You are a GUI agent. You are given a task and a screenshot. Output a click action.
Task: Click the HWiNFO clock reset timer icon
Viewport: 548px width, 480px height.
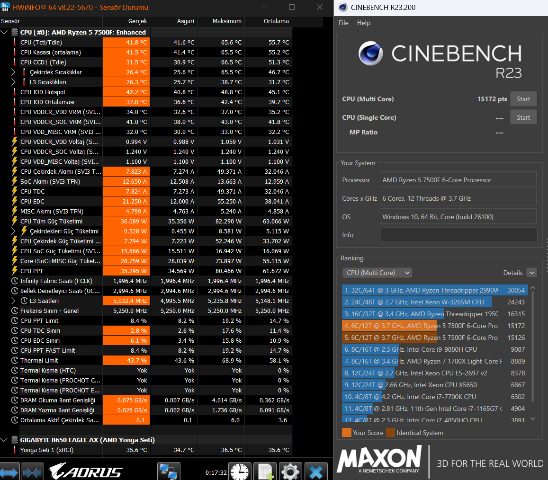(x=240, y=472)
